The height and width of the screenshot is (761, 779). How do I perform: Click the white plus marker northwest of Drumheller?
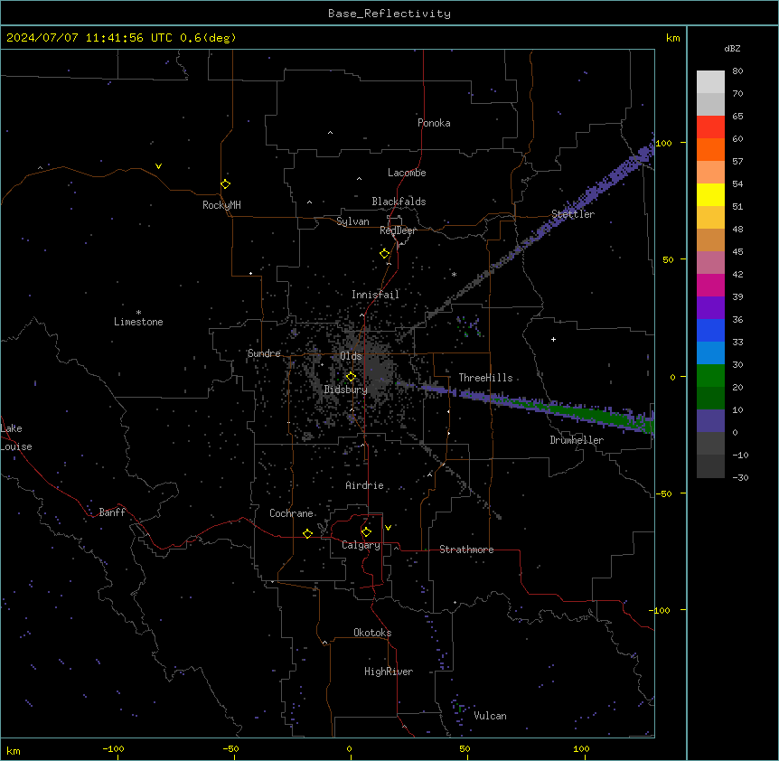[x=553, y=339]
